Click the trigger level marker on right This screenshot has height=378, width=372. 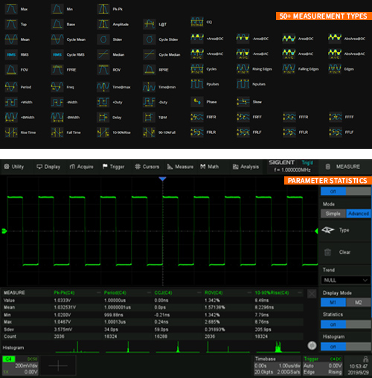point(316,231)
